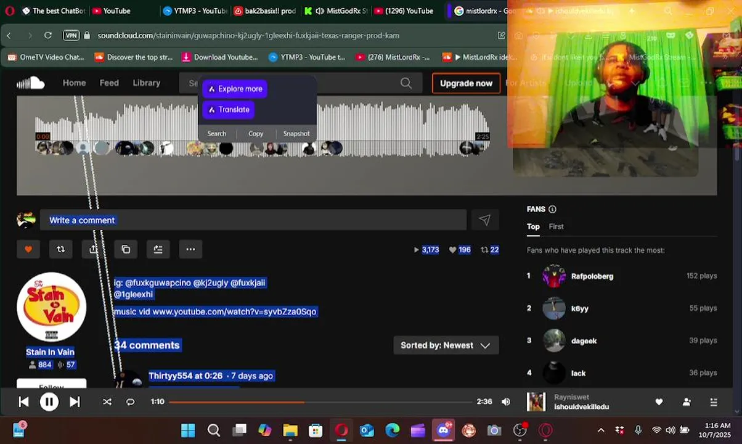
Task: Open the Library tab
Action: [147, 83]
